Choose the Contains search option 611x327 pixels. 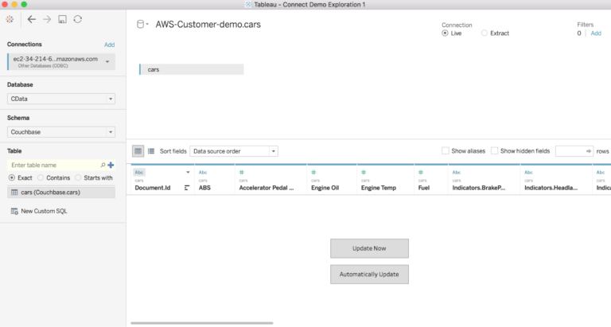(x=41, y=177)
